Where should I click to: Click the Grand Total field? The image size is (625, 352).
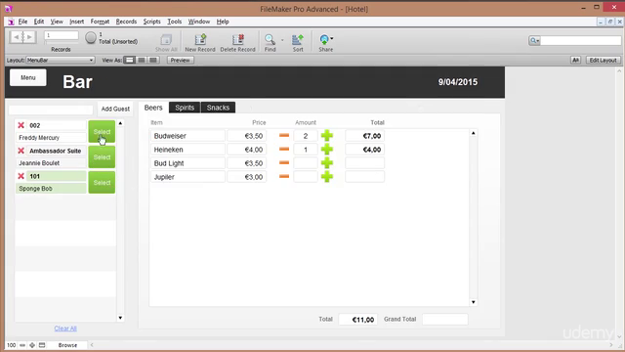[x=445, y=320]
